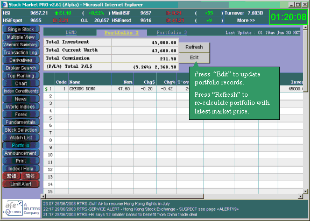Image resolution: width=310 pixels, height=221 pixels.
Task: Click the Nom column header
Action: 128,82
